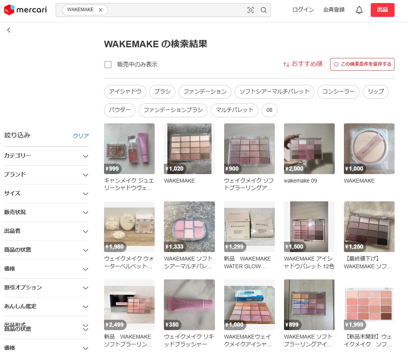Screen dimensions: 408x357
Task: Remove the WAKEMAKE search chip
Action: click(x=101, y=10)
